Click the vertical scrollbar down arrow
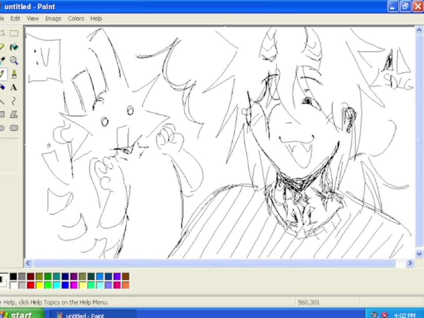 tap(419, 254)
